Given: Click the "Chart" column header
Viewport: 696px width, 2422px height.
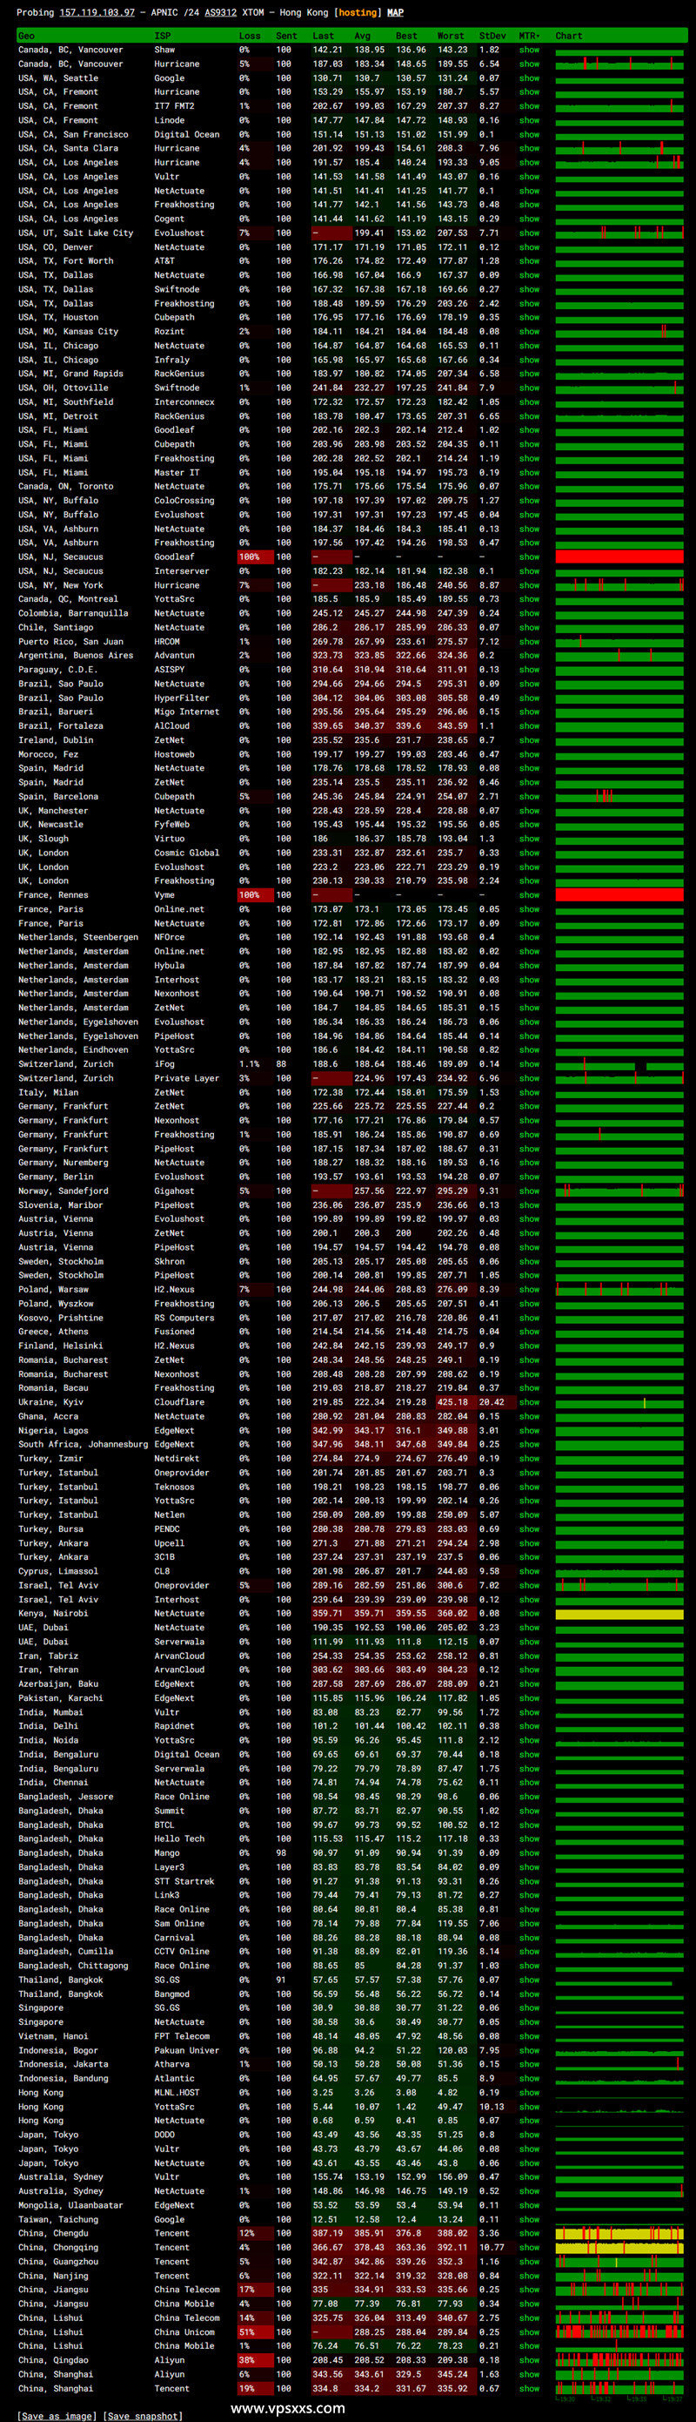Looking at the screenshot, I should tap(568, 36).
